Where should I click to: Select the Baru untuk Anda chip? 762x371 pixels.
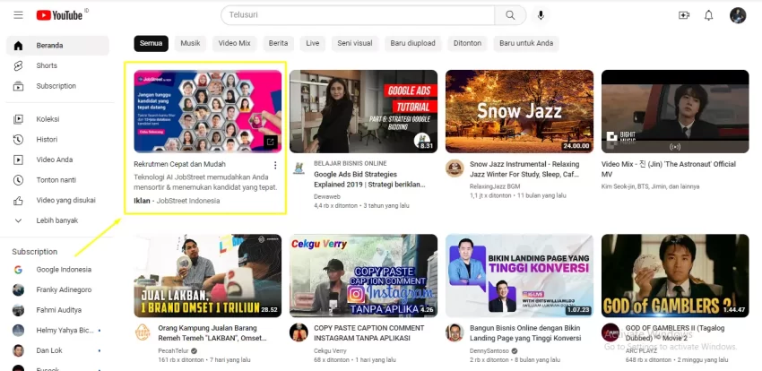click(x=526, y=43)
